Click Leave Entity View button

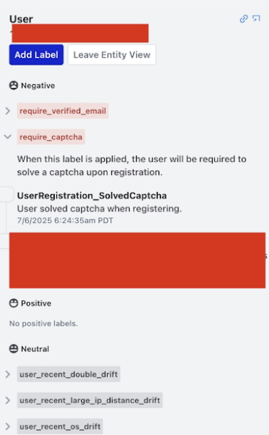pyautogui.click(x=112, y=55)
